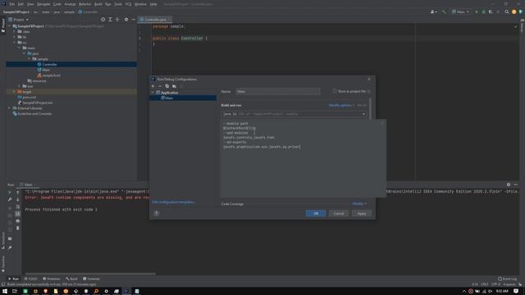Toggle scroll to end in Run console

18,214
